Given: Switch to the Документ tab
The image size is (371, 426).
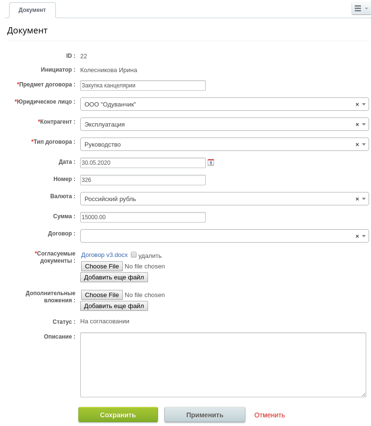Looking at the screenshot, I should [x=32, y=10].
